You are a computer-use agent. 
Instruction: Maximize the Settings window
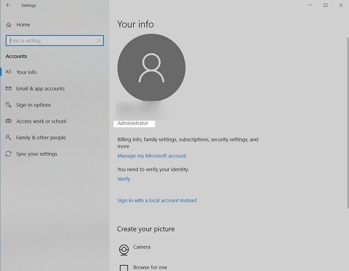pyautogui.click(x=325, y=5)
